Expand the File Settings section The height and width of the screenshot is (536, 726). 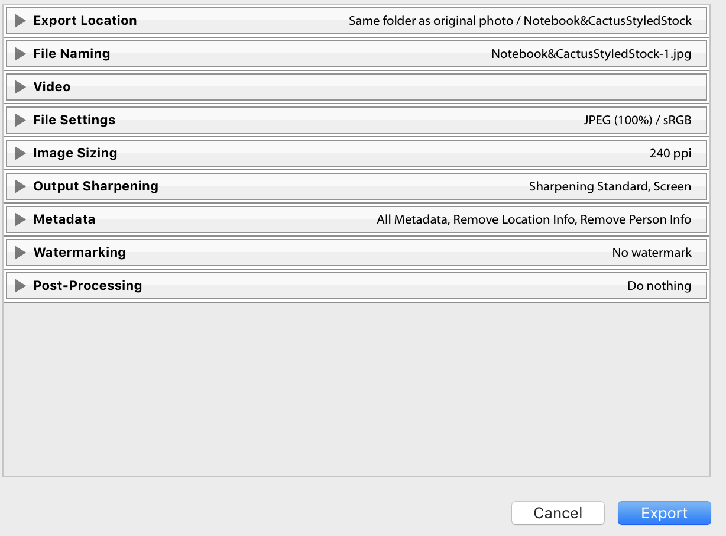click(x=20, y=120)
